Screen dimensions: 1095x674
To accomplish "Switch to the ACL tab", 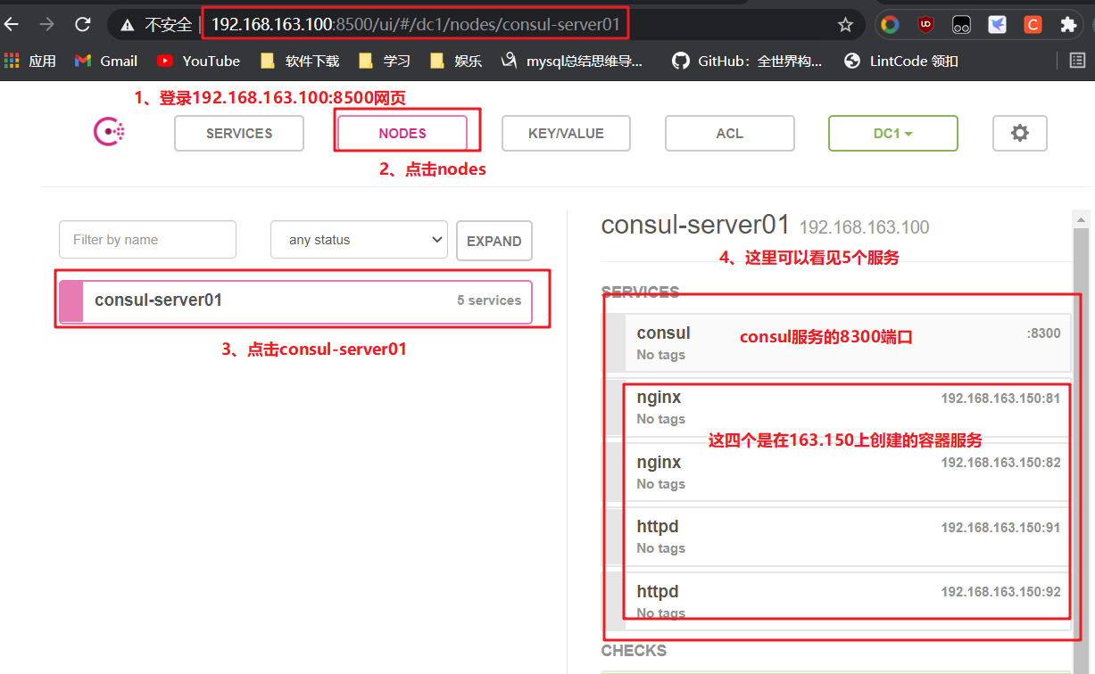I will (730, 133).
